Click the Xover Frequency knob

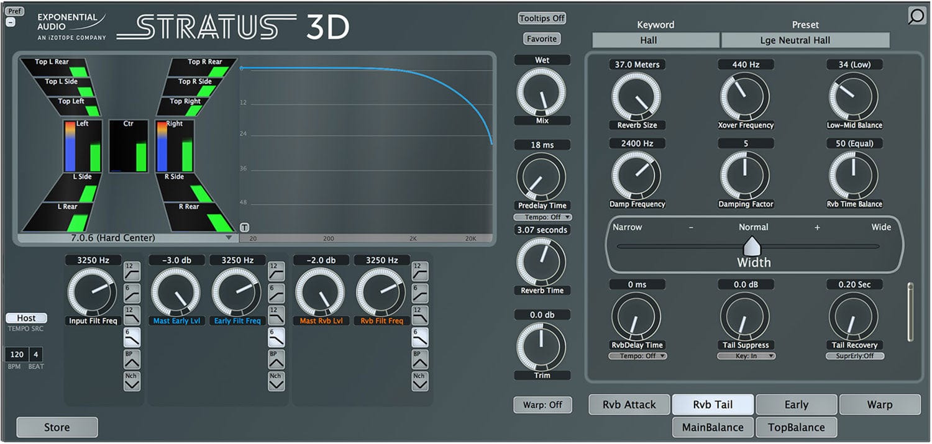[x=745, y=97]
